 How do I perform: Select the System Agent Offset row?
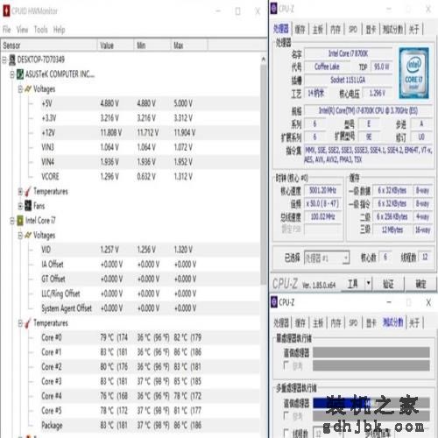[x=150, y=308]
